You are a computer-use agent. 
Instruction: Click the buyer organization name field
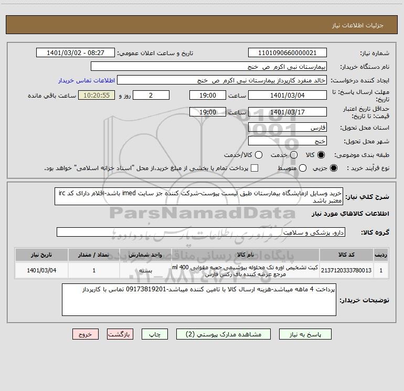click(x=209, y=66)
